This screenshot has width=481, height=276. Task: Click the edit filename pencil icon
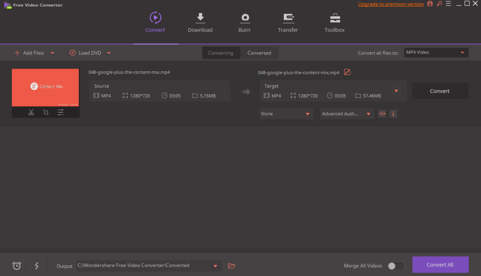click(347, 72)
